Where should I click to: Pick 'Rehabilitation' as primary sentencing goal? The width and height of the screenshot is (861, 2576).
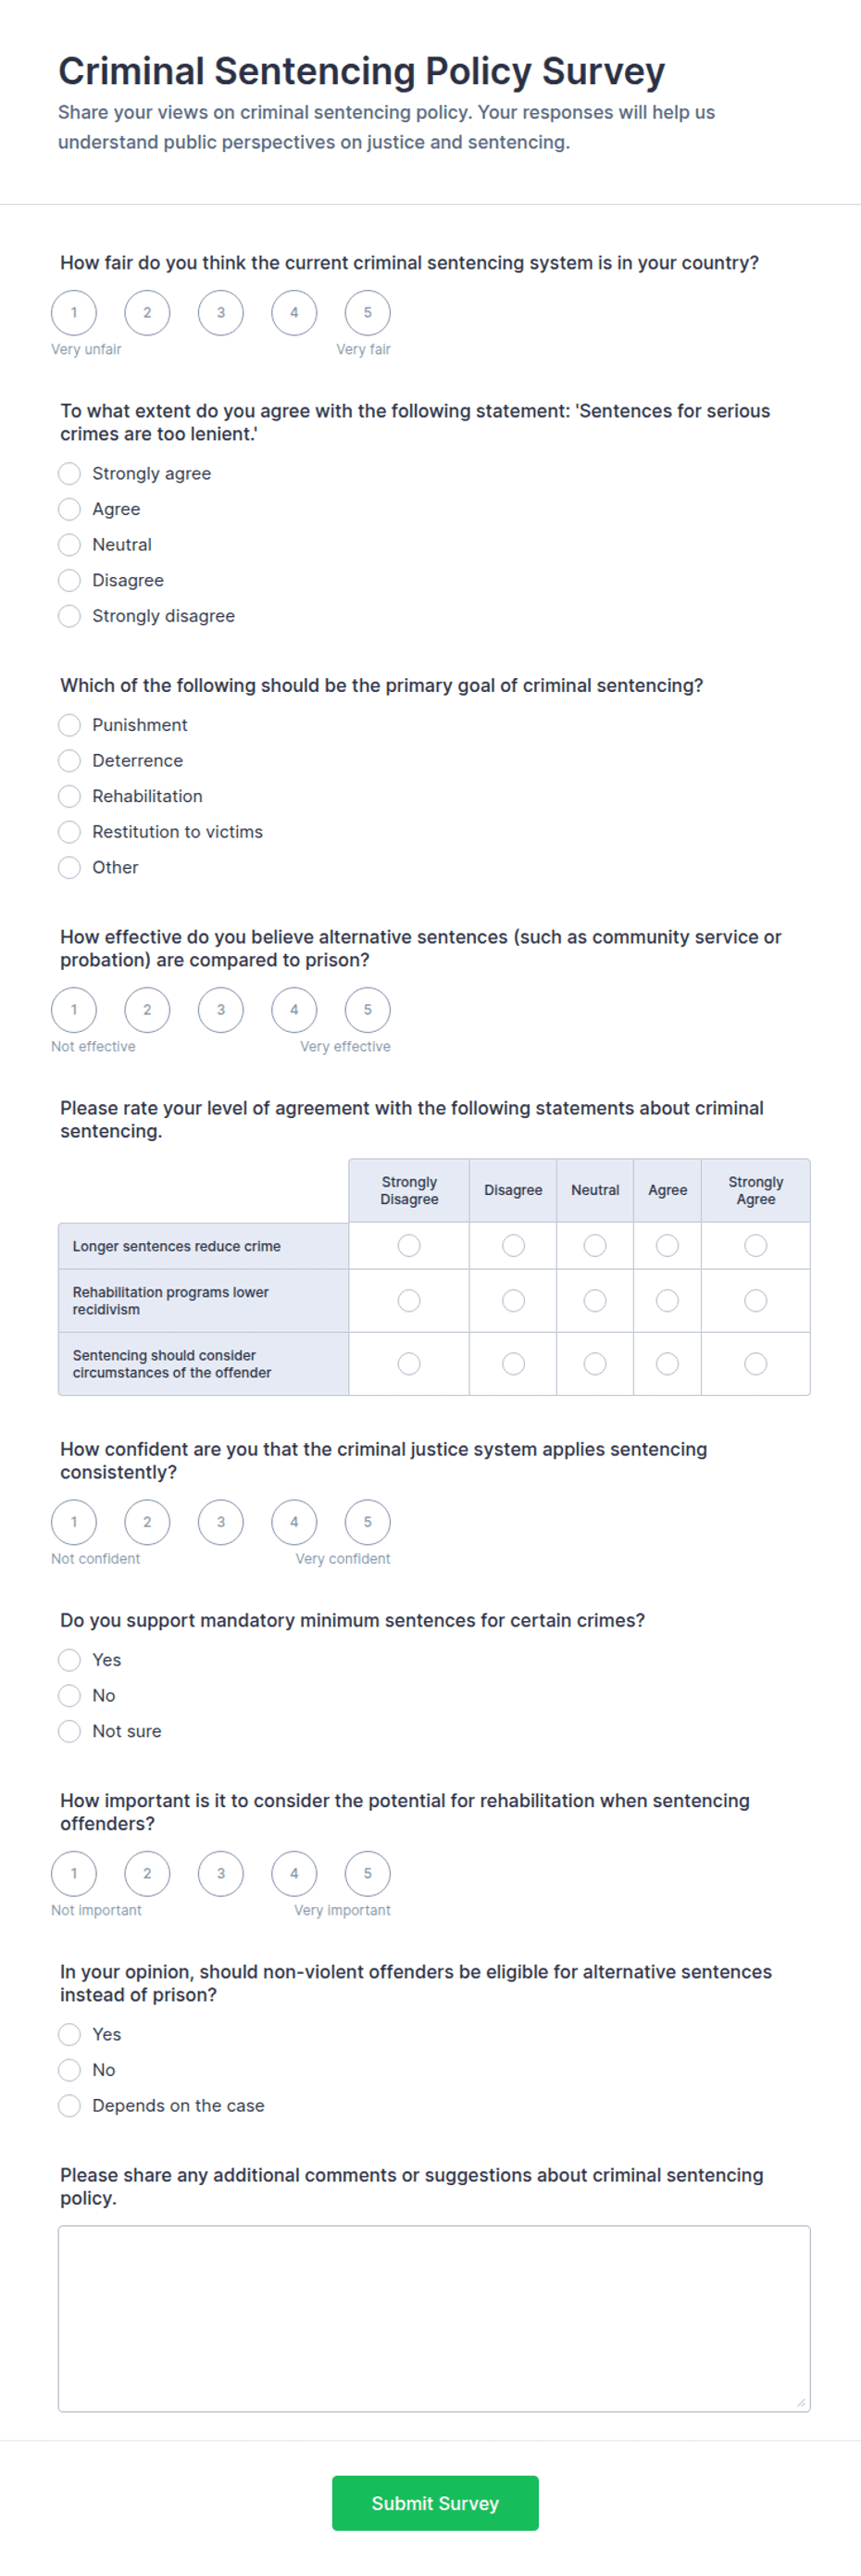(69, 796)
